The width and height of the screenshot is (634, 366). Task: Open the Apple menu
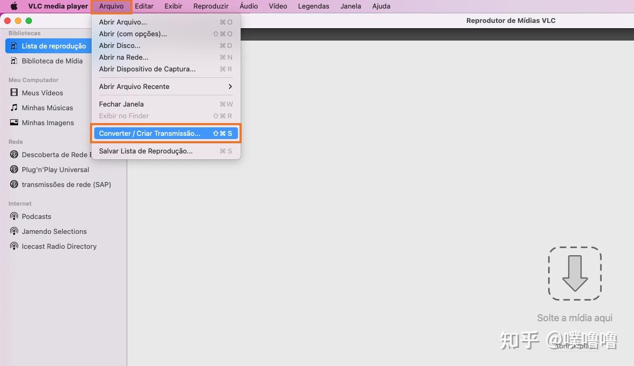pos(14,6)
